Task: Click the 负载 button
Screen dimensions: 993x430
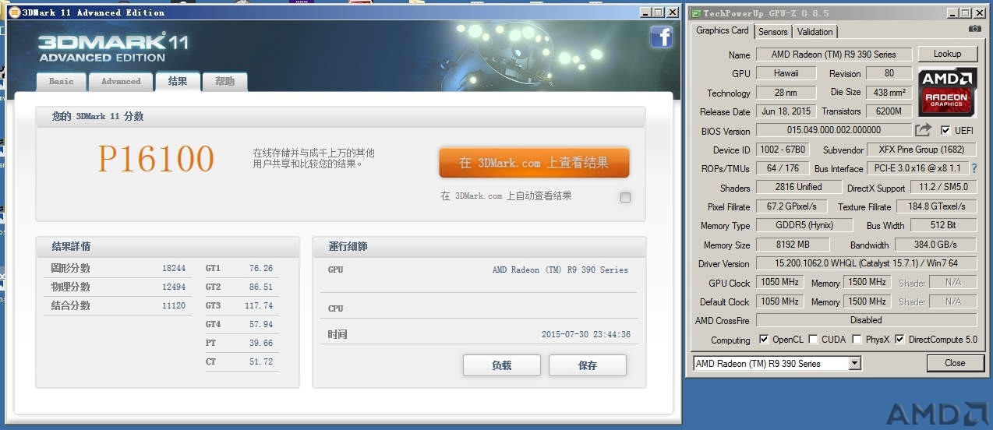Action: pyautogui.click(x=502, y=365)
